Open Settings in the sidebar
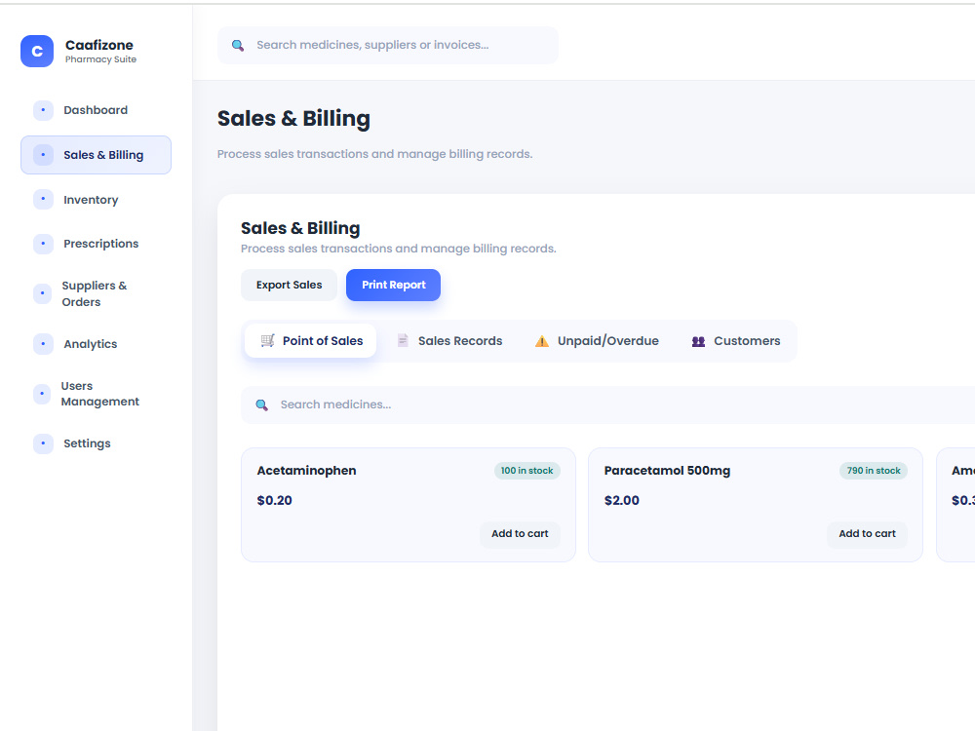 pyautogui.click(x=96, y=443)
